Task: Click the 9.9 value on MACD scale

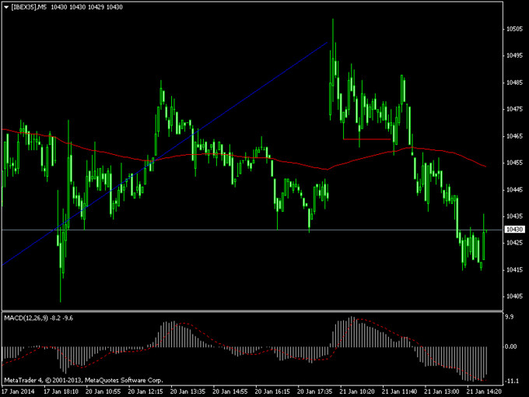Action: 510,318
